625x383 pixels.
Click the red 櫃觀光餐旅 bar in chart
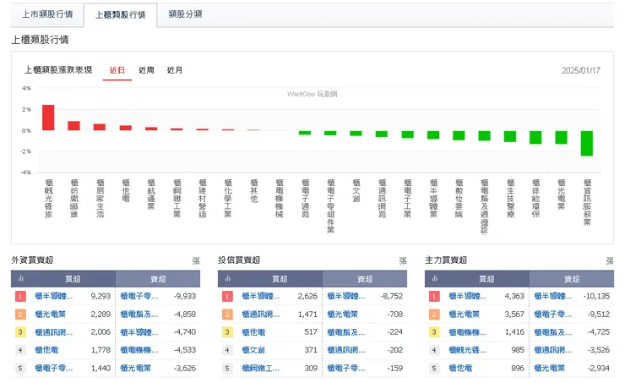(x=48, y=118)
